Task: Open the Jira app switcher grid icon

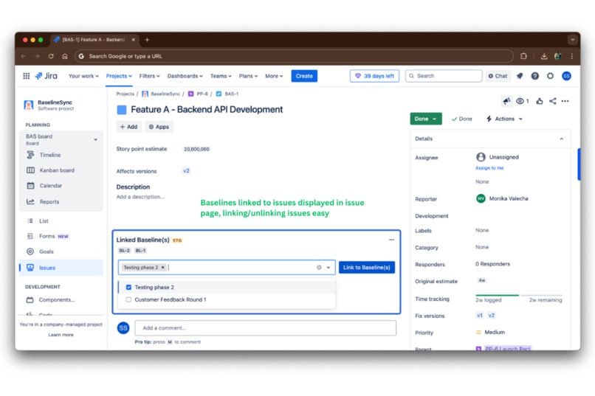Action: coord(26,76)
